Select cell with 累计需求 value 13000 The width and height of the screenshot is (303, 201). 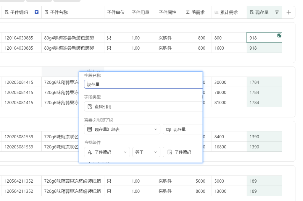229,191
